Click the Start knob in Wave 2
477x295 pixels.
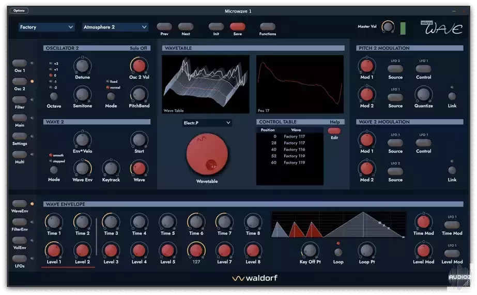[139, 140]
